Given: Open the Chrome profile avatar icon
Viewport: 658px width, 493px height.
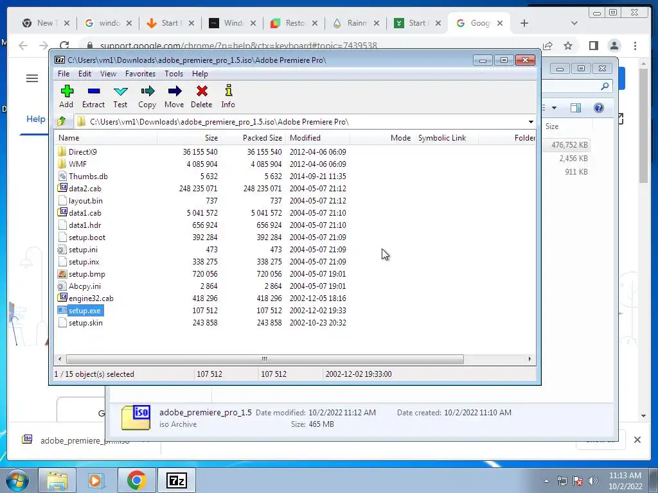Looking at the screenshot, I should [x=614, y=46].
